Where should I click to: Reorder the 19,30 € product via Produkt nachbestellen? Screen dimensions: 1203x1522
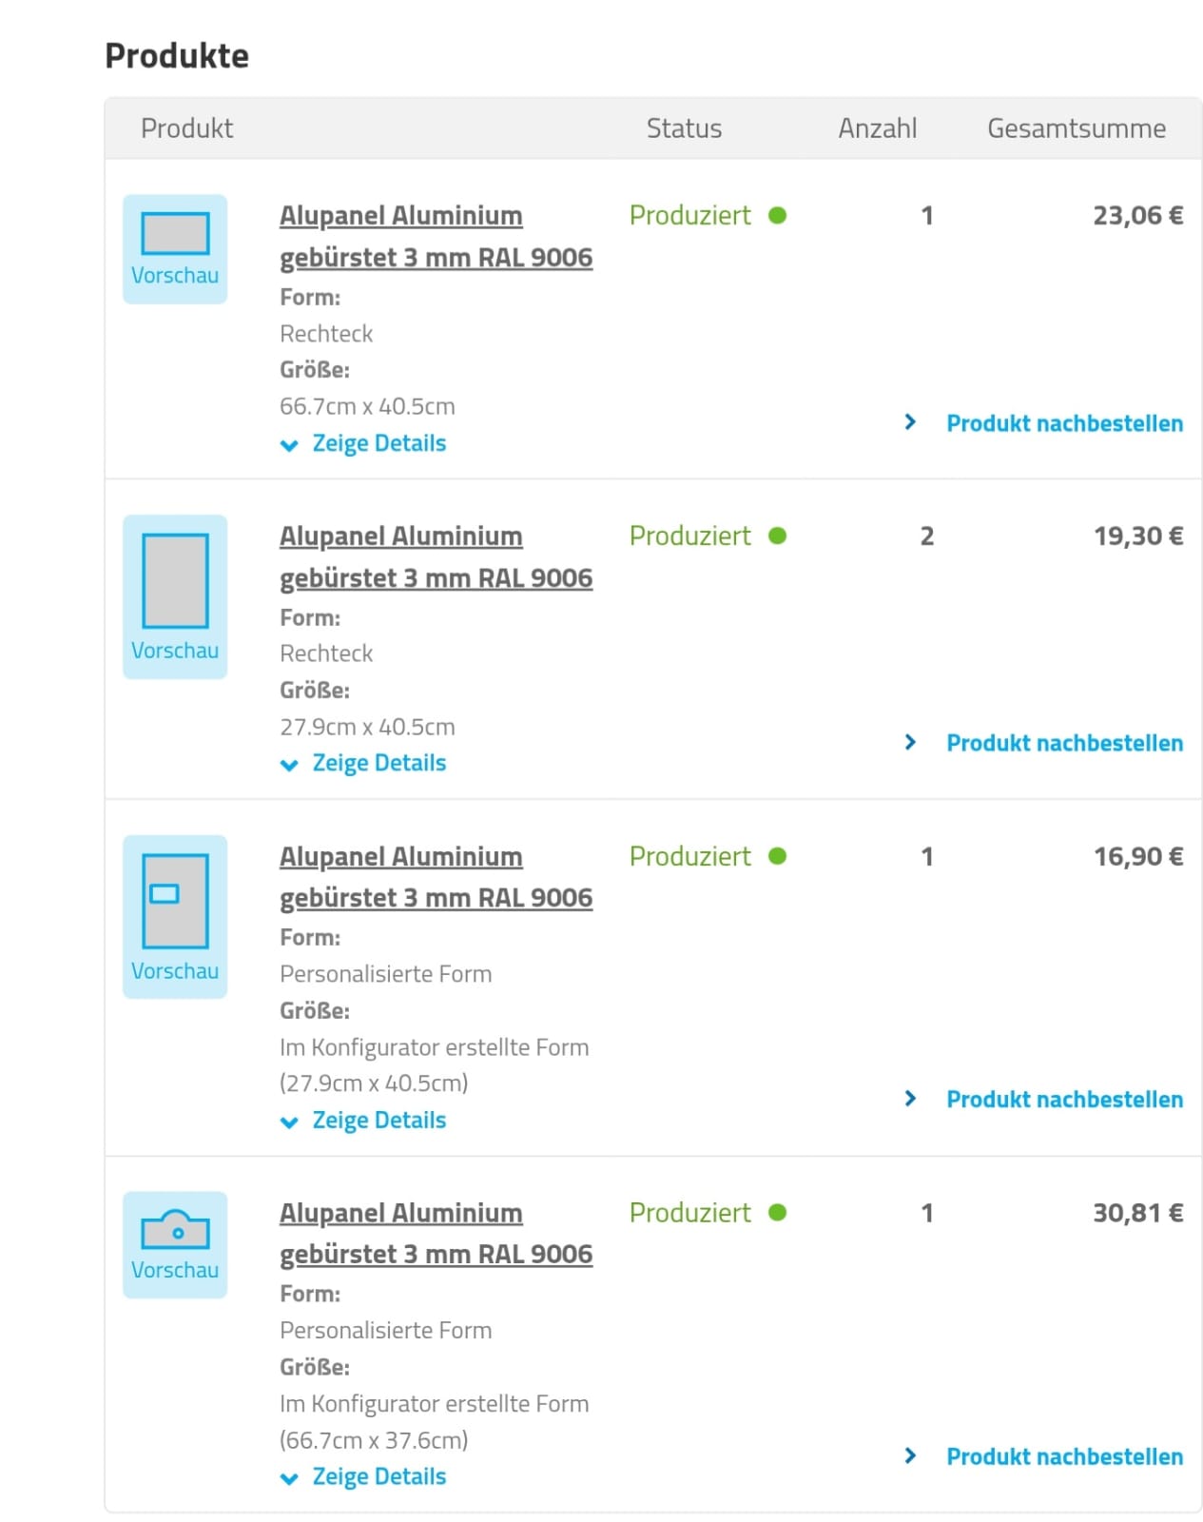coord(1063,743)
